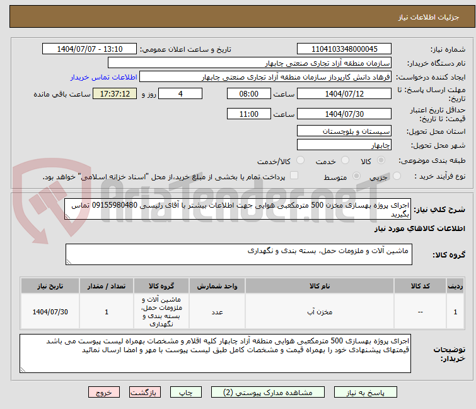Screen dimensions: 476x409
Task: Select the متوسط purchase type radio
Action: pyautogui.click(x=356, y=175)
